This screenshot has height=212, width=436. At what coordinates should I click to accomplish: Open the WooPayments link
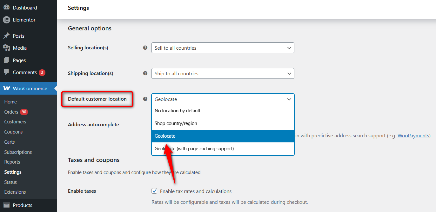point(413,135)
